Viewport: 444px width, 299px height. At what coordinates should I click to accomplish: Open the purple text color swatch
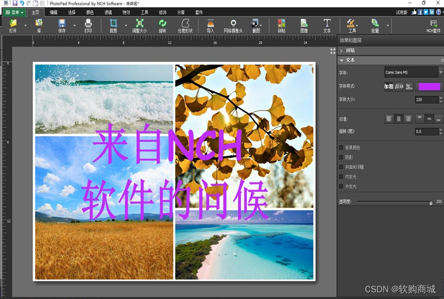tap(429, 86)
